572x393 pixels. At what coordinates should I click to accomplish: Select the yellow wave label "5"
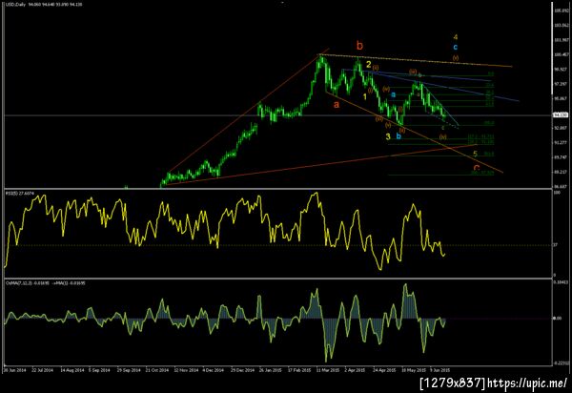(476, 154)
